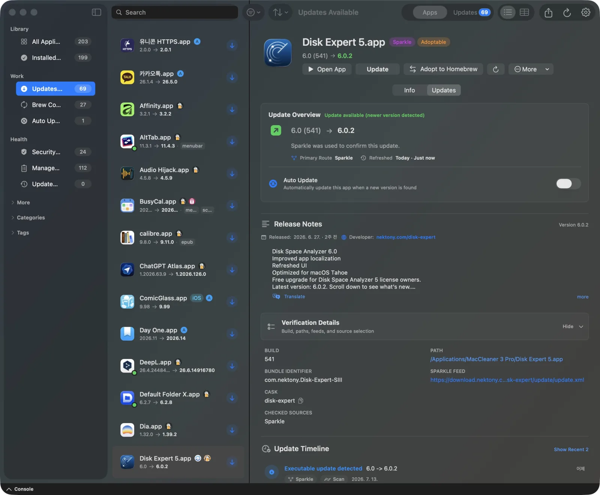This screenshot has width=600, height=495.
Task: Expand the Categories section
Action: pos(28,217)
